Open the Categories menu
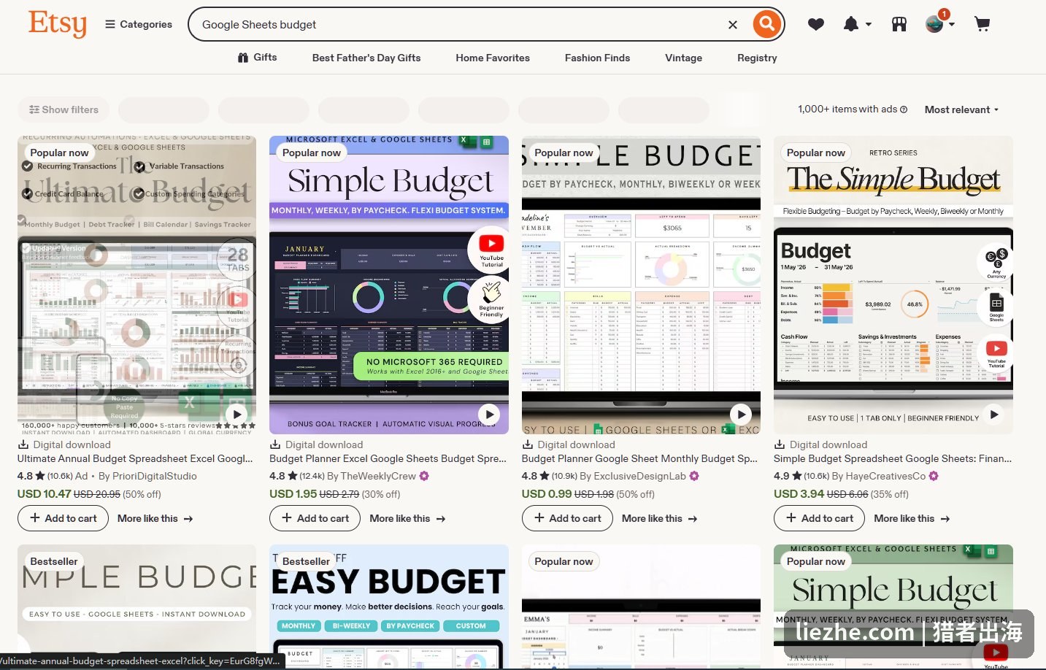The image size is (1046, 670). pyautogui.click(x=139, y=24)
